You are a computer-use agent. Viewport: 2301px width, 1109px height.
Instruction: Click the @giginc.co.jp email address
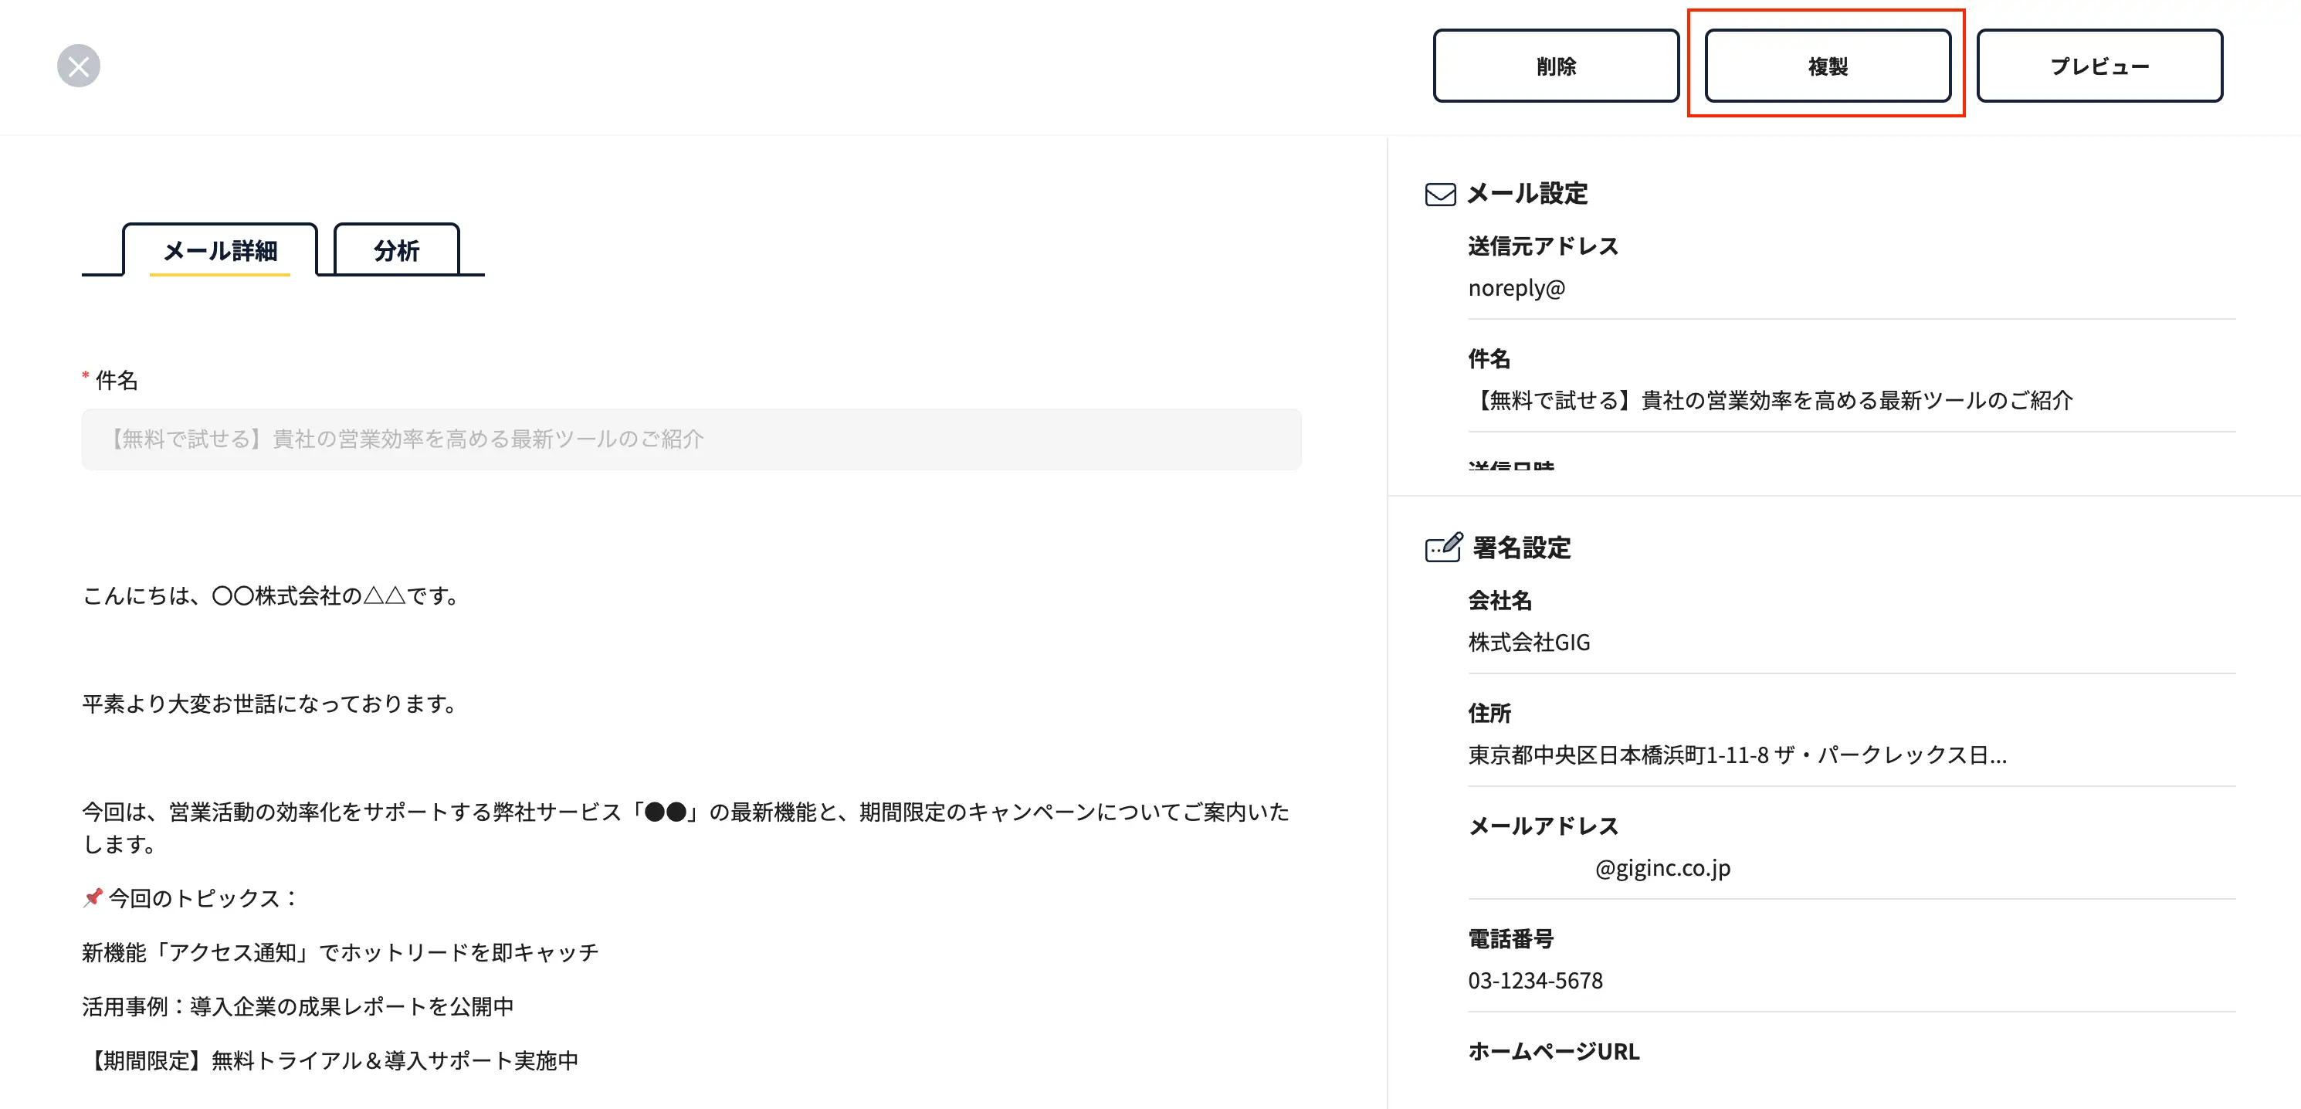click(1662, 868)
